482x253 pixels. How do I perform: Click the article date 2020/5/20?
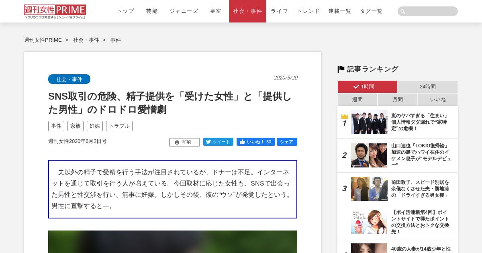[x=286, y=78]
